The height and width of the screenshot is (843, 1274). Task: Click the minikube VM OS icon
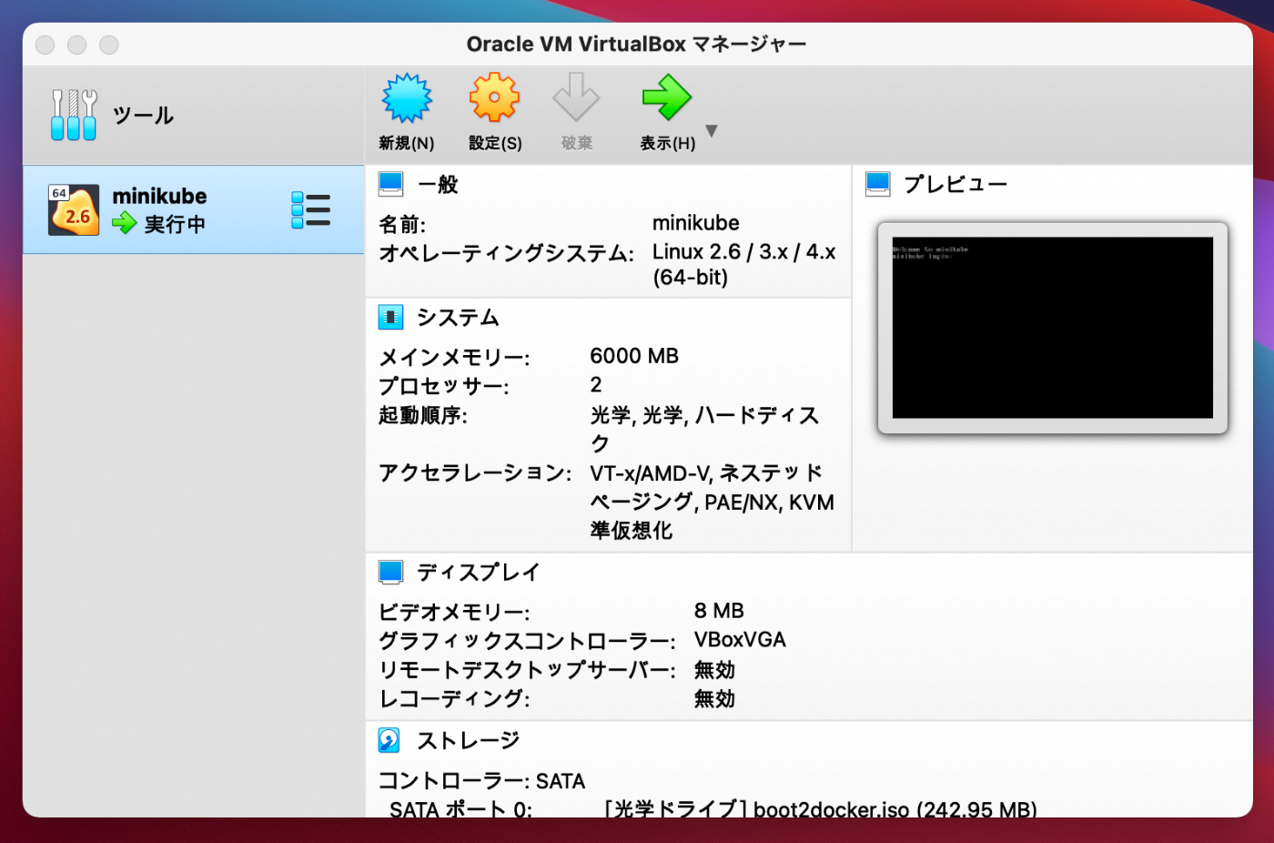[74, 210]
